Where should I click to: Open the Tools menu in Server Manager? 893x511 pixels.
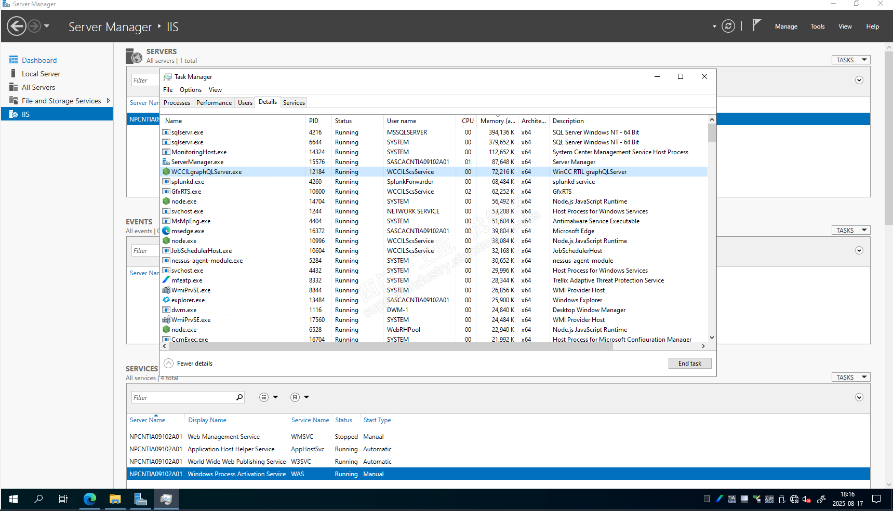tap(817, 26)
